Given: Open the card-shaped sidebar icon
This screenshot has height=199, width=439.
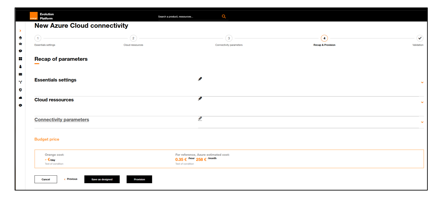Looking at the screenshot, I should [x=20, y=74].
